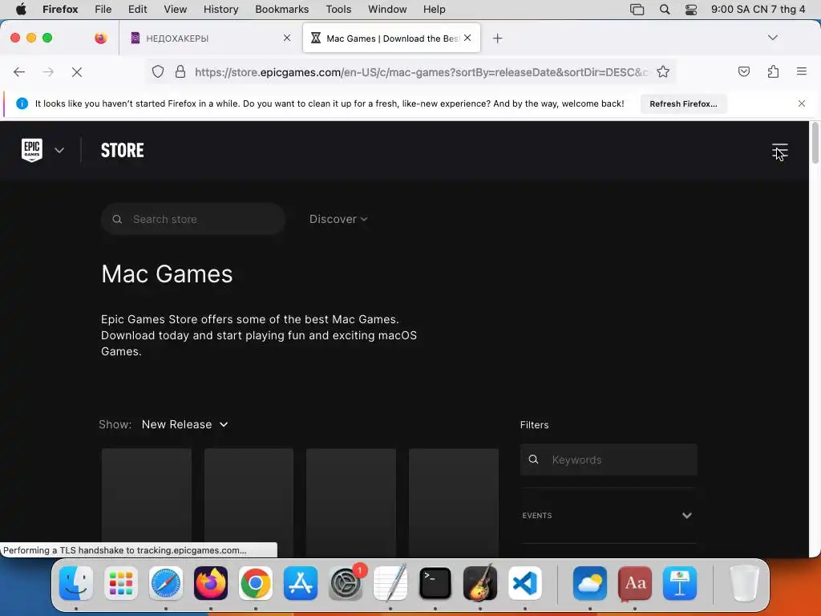The image size is (821, 616).
Task: Open the Epic store hamburger menu
Action: [x=779, y=152]
